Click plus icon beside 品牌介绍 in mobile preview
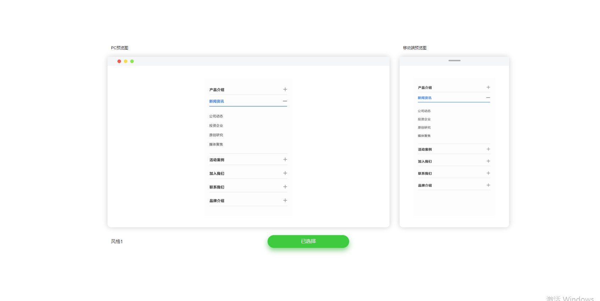Viewport: 600px width, 301px height. pyautogui.click(x=488, y=185)
